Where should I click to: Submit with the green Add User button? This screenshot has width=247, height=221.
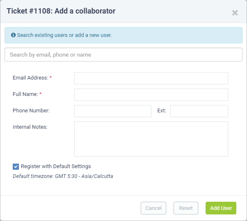click(221, 208)
